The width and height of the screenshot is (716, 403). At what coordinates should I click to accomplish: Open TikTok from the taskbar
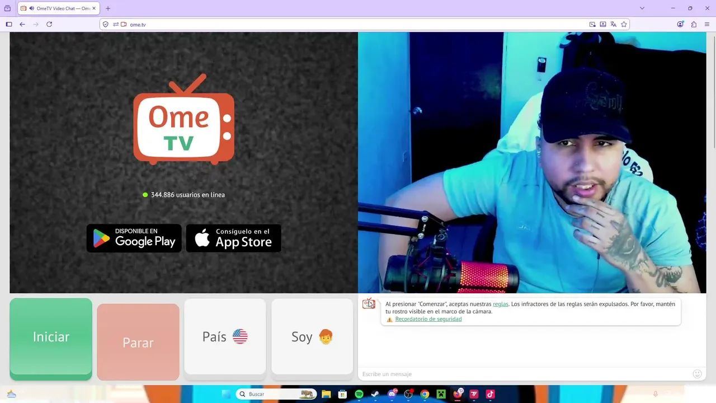(490, 394)
